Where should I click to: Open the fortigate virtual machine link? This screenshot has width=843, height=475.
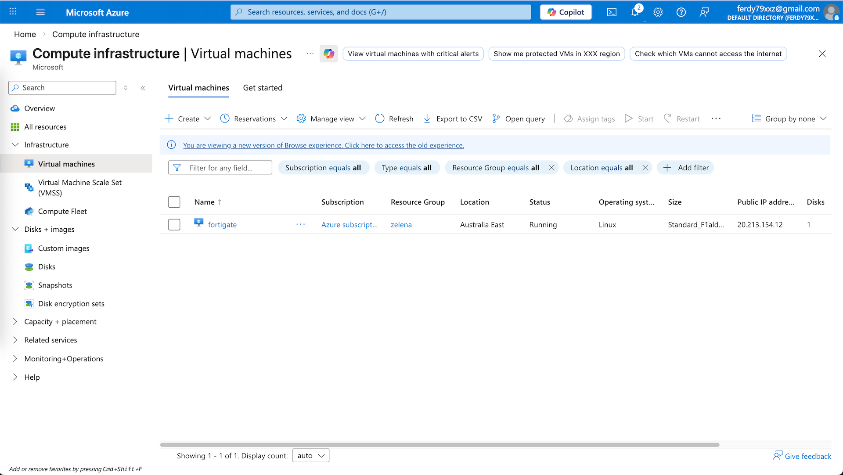[x=222, y=224]
